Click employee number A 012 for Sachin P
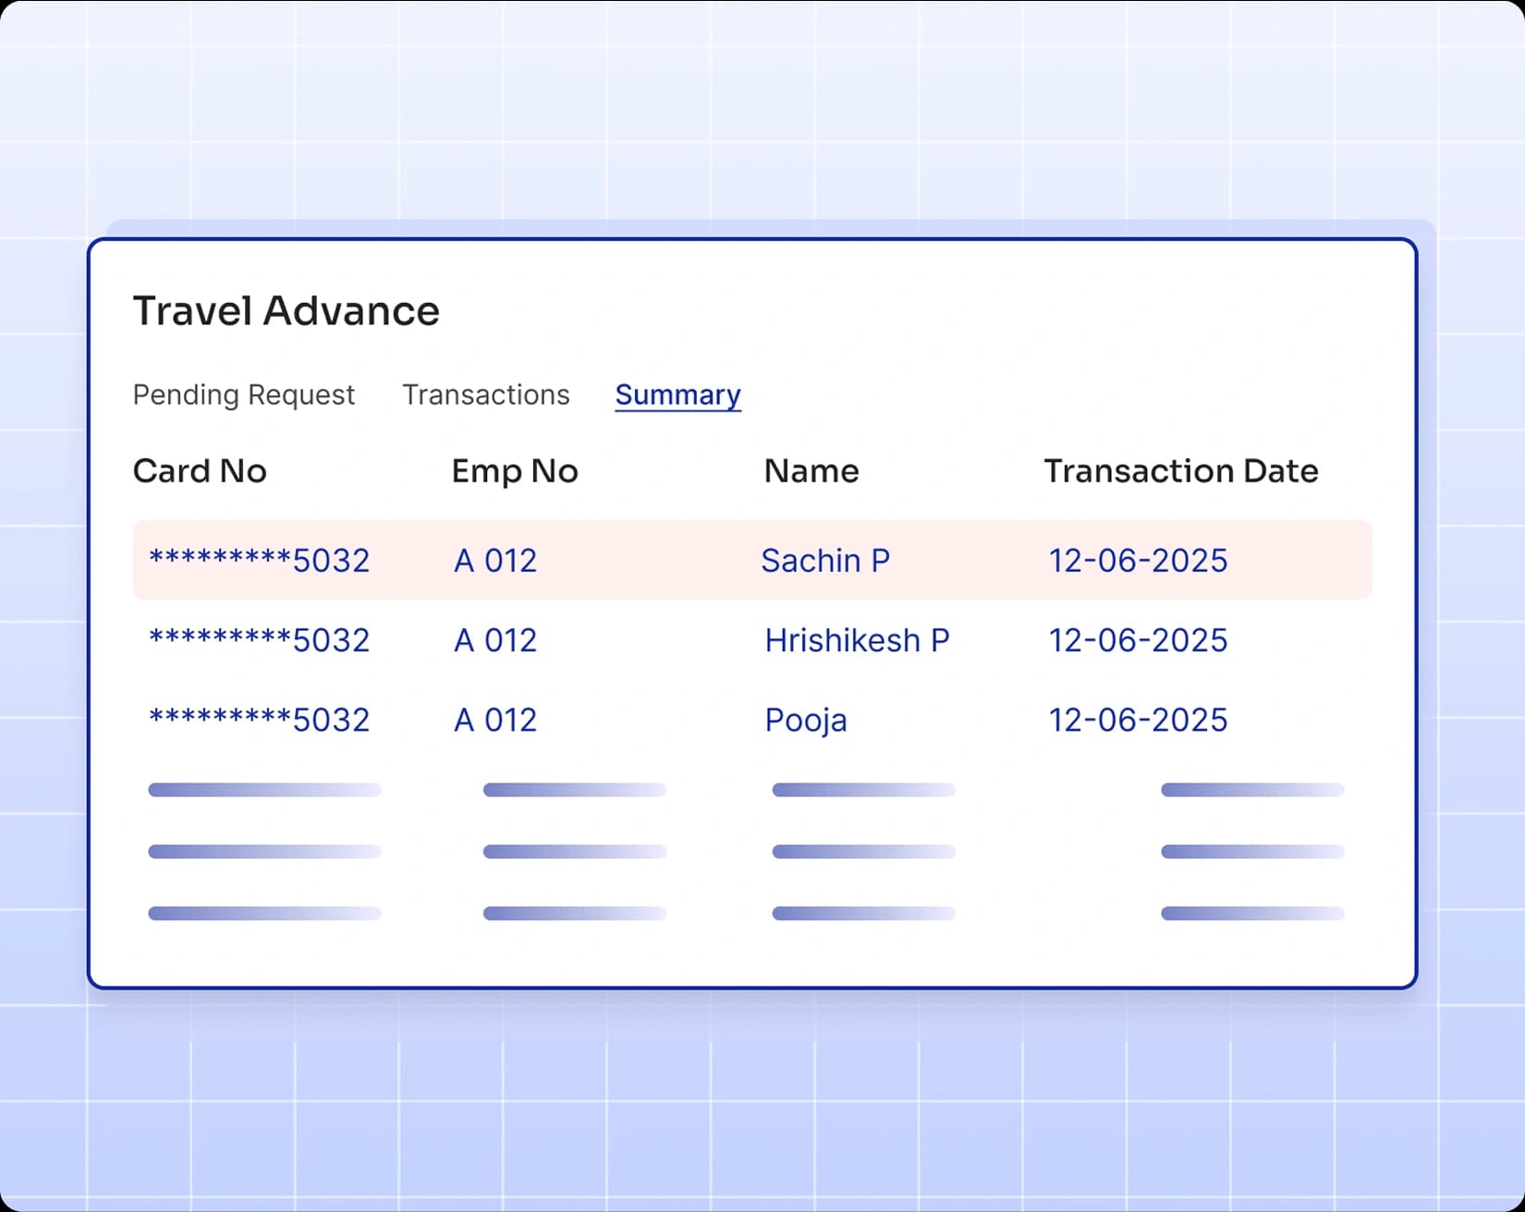This screenshot has height=1212, width=1525. (x=494, y=560)
